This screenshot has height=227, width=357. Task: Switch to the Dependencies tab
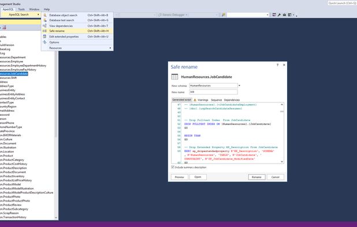[232, 100]
